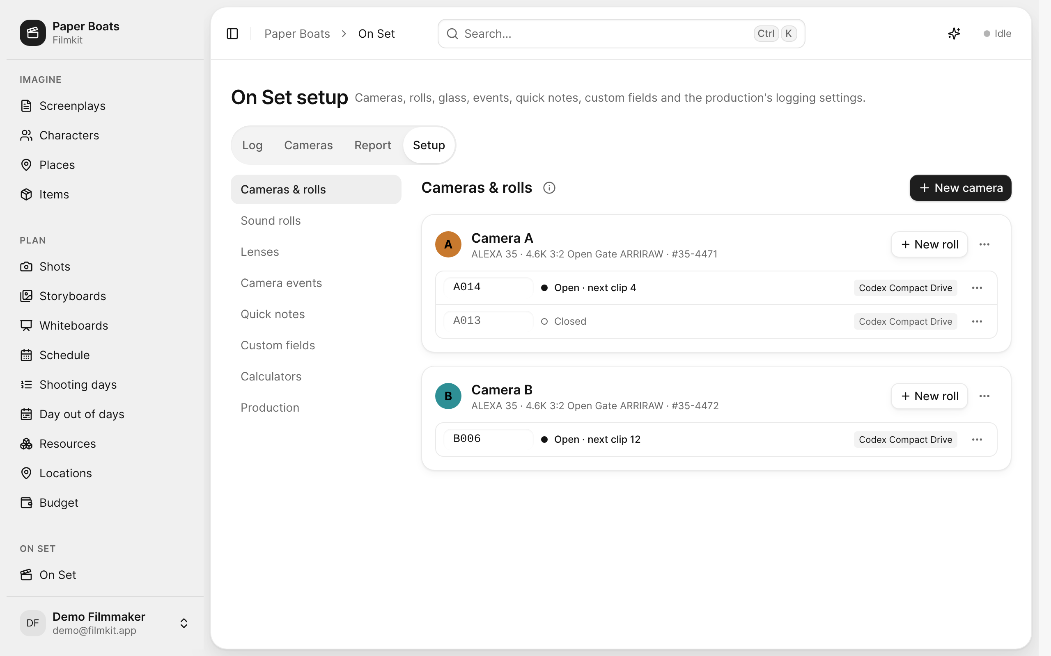Go to Shots page

click(105, 266)
